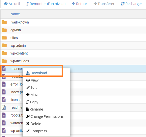Click the error_log file icon
The height and width of the screenshot is (137, 146).
pos(4,84)
